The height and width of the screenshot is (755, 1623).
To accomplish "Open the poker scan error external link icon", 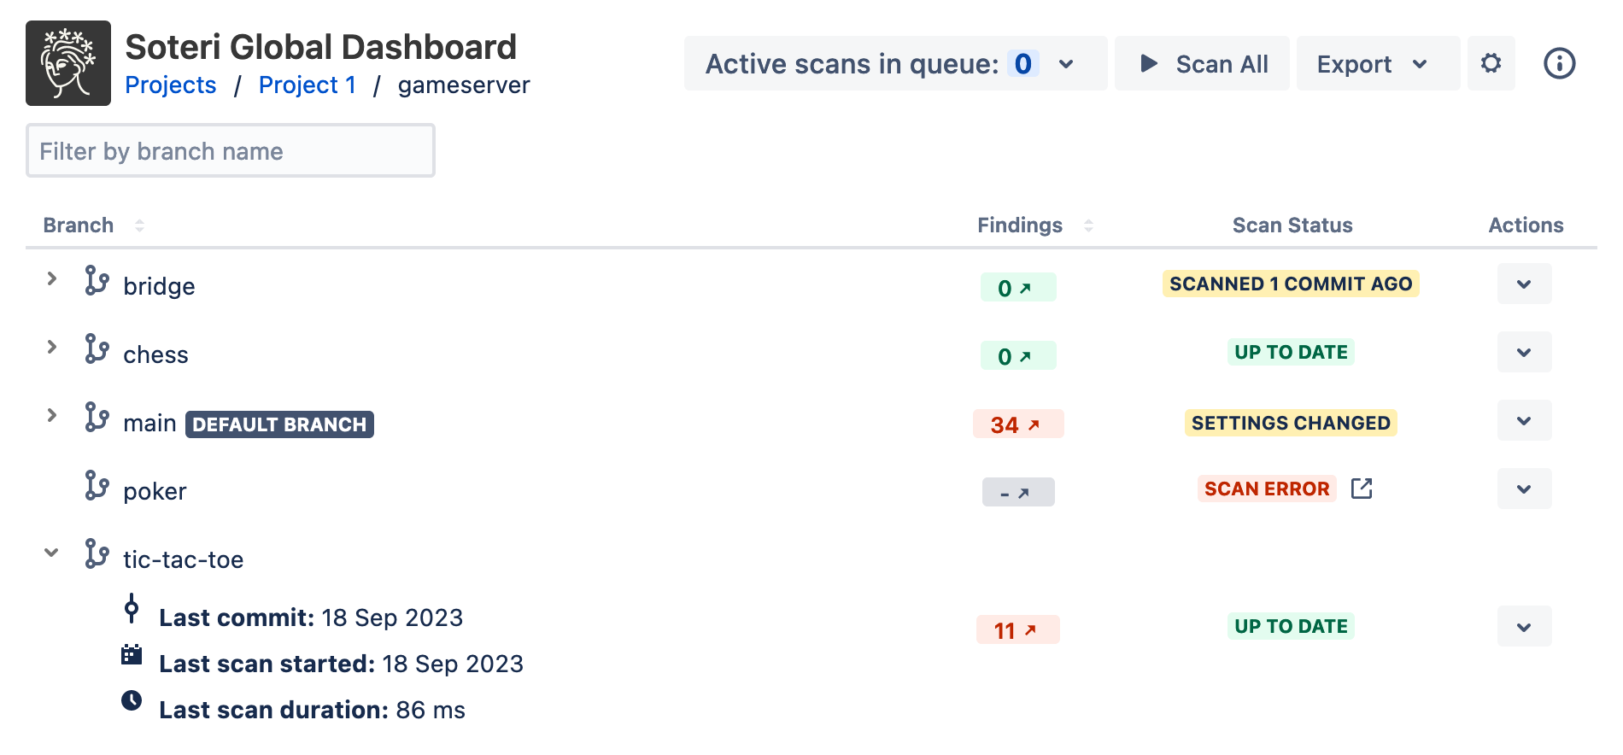I will click(x=1362, y=489).
